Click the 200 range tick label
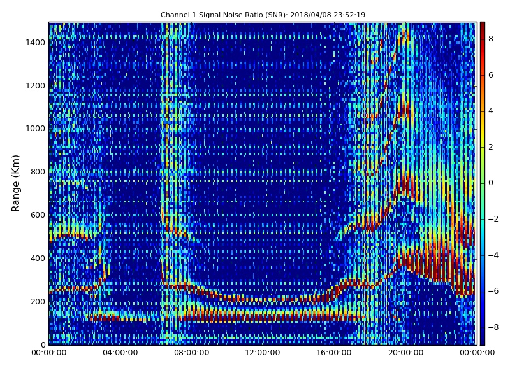Viewport: 510px width, 382px height. (38, 301)
